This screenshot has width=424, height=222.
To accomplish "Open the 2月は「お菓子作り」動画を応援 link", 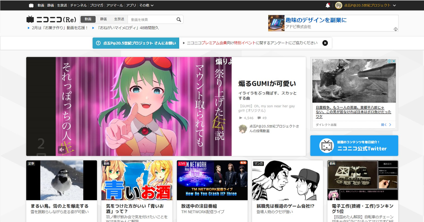I will 60,28.
